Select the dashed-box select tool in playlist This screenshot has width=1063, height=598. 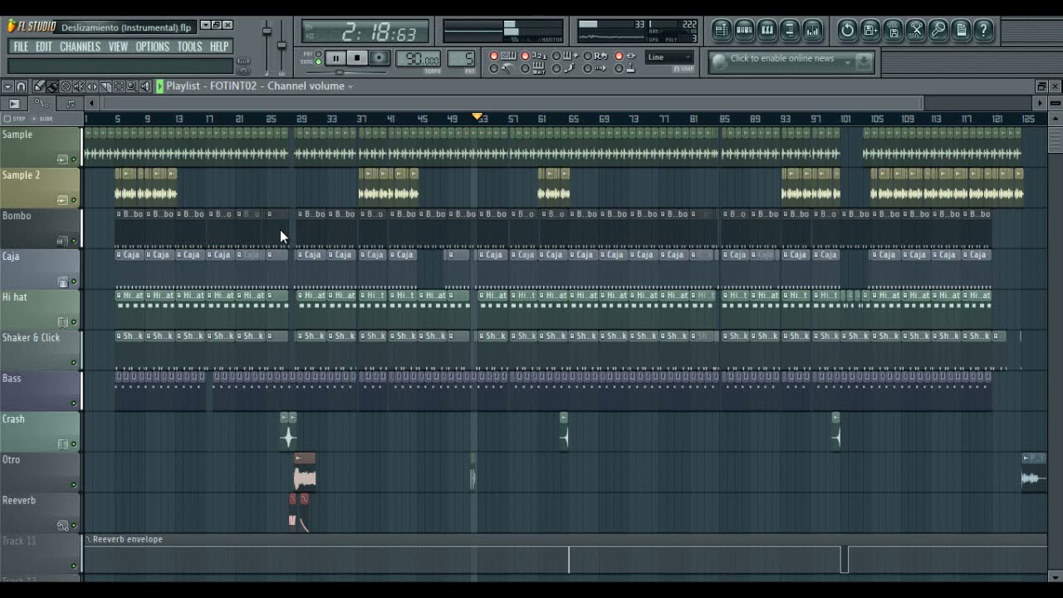tap(119, 86)
